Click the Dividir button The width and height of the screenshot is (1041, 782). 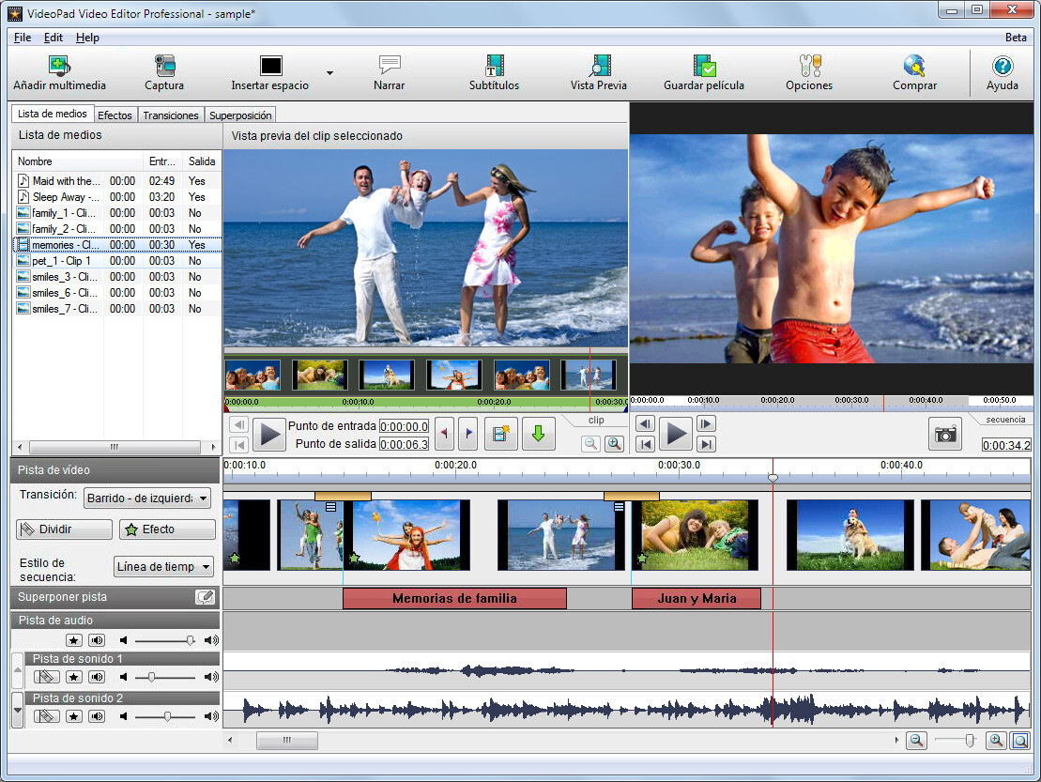coord(63,529)
